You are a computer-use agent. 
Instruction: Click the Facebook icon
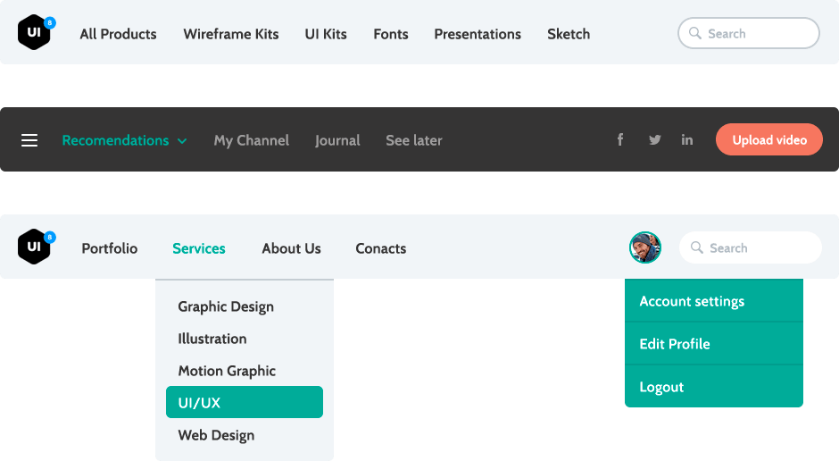pos(620,140)
